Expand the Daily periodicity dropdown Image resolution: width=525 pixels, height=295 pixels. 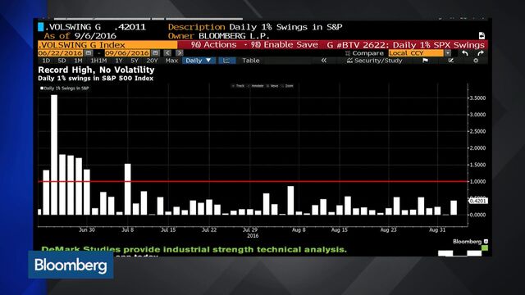(x=199, y=61)
